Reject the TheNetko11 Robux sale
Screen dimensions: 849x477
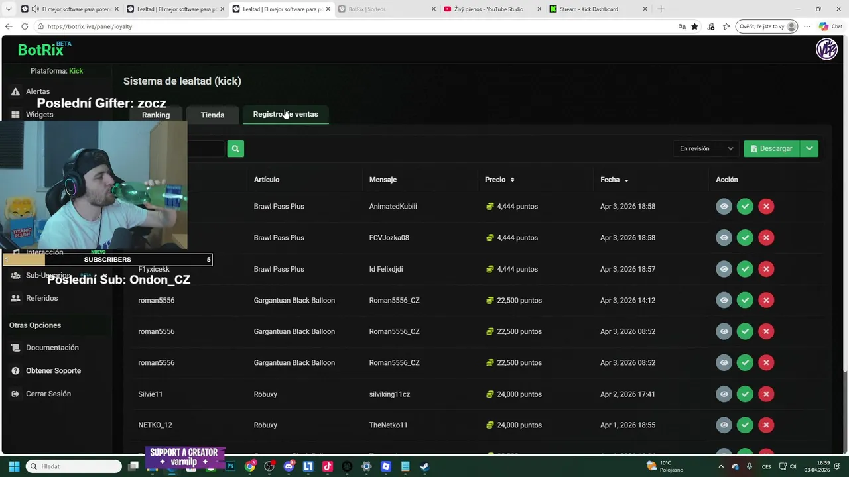click(766, 425)
